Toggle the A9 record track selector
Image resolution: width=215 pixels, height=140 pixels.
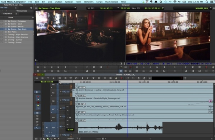click(53, 128)
